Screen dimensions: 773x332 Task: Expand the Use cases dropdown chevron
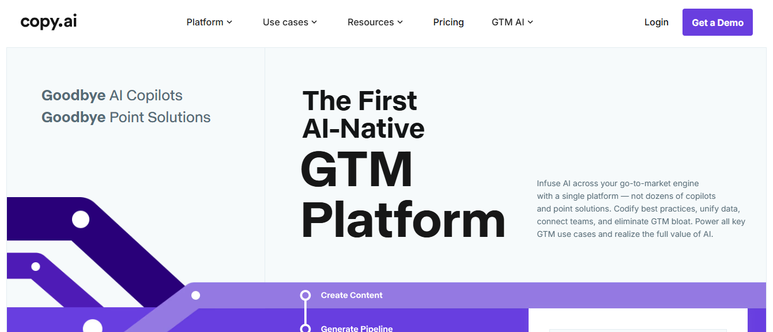314,22
